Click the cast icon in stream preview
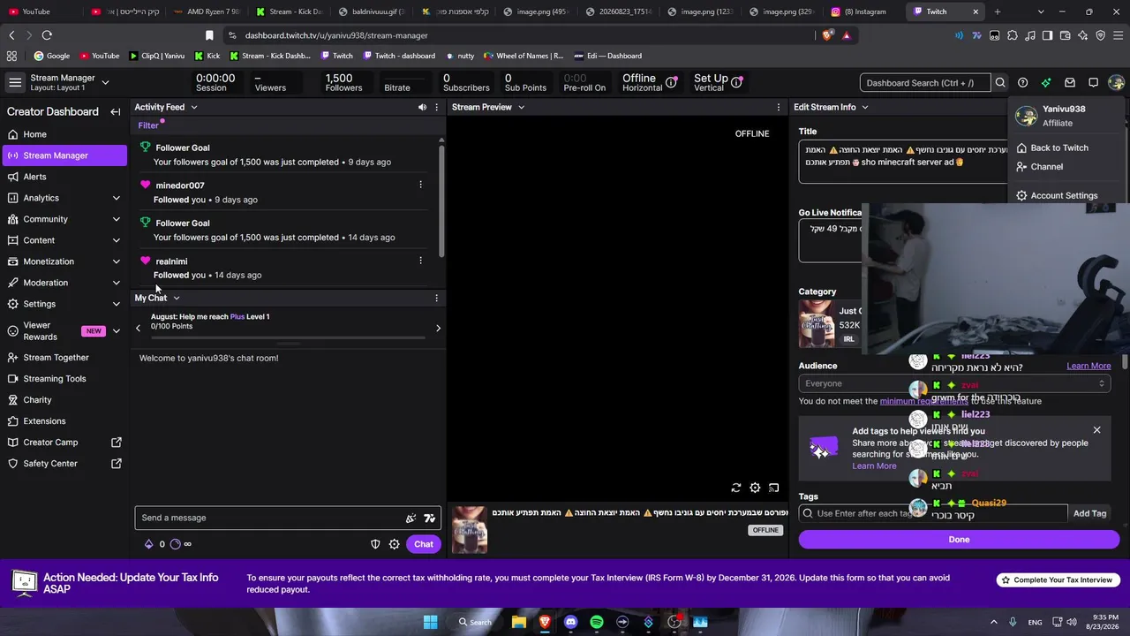This screenshot has height=636, width=1130. click(773, 488)
